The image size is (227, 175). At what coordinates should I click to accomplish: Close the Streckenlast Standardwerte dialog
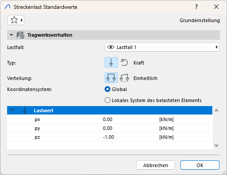216,7
